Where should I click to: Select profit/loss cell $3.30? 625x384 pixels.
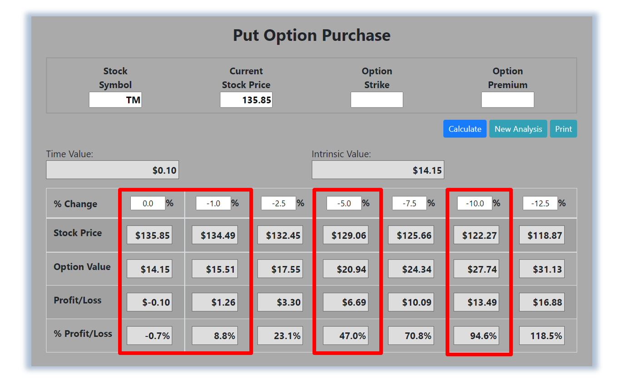[280, 302]
